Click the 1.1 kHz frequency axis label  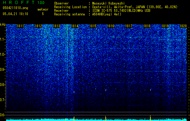[2, 39]
